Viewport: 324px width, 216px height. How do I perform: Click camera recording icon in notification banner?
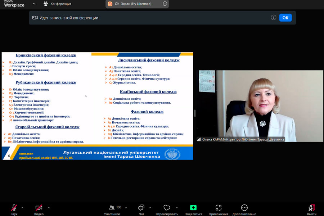coord(35,18)
